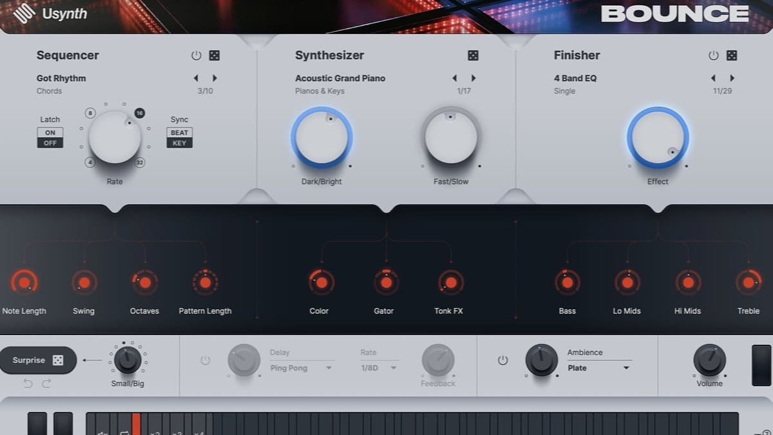Click the Tonk FX mini knob
This screenshot has width=773, height=435.
[450, 282]
